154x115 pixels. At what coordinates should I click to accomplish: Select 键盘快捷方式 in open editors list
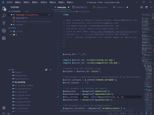[30, 18]
